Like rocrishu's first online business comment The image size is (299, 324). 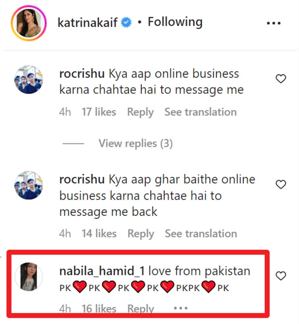pos(281,79)
